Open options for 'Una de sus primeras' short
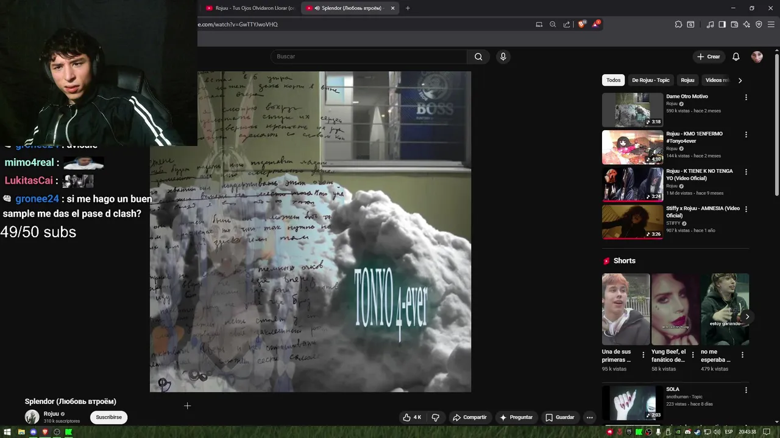Viewport: 780px width, 438px height. pyautogui.click(x=643, y=355)
